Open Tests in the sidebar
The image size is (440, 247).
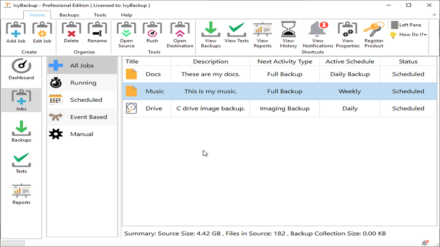point(21,163)
